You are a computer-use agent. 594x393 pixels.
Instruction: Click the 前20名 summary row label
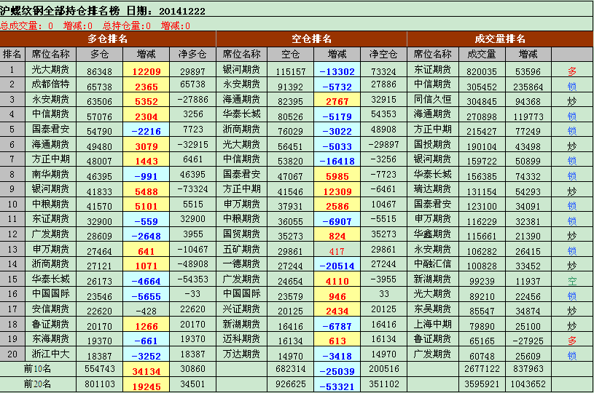[x=37, y=384]
